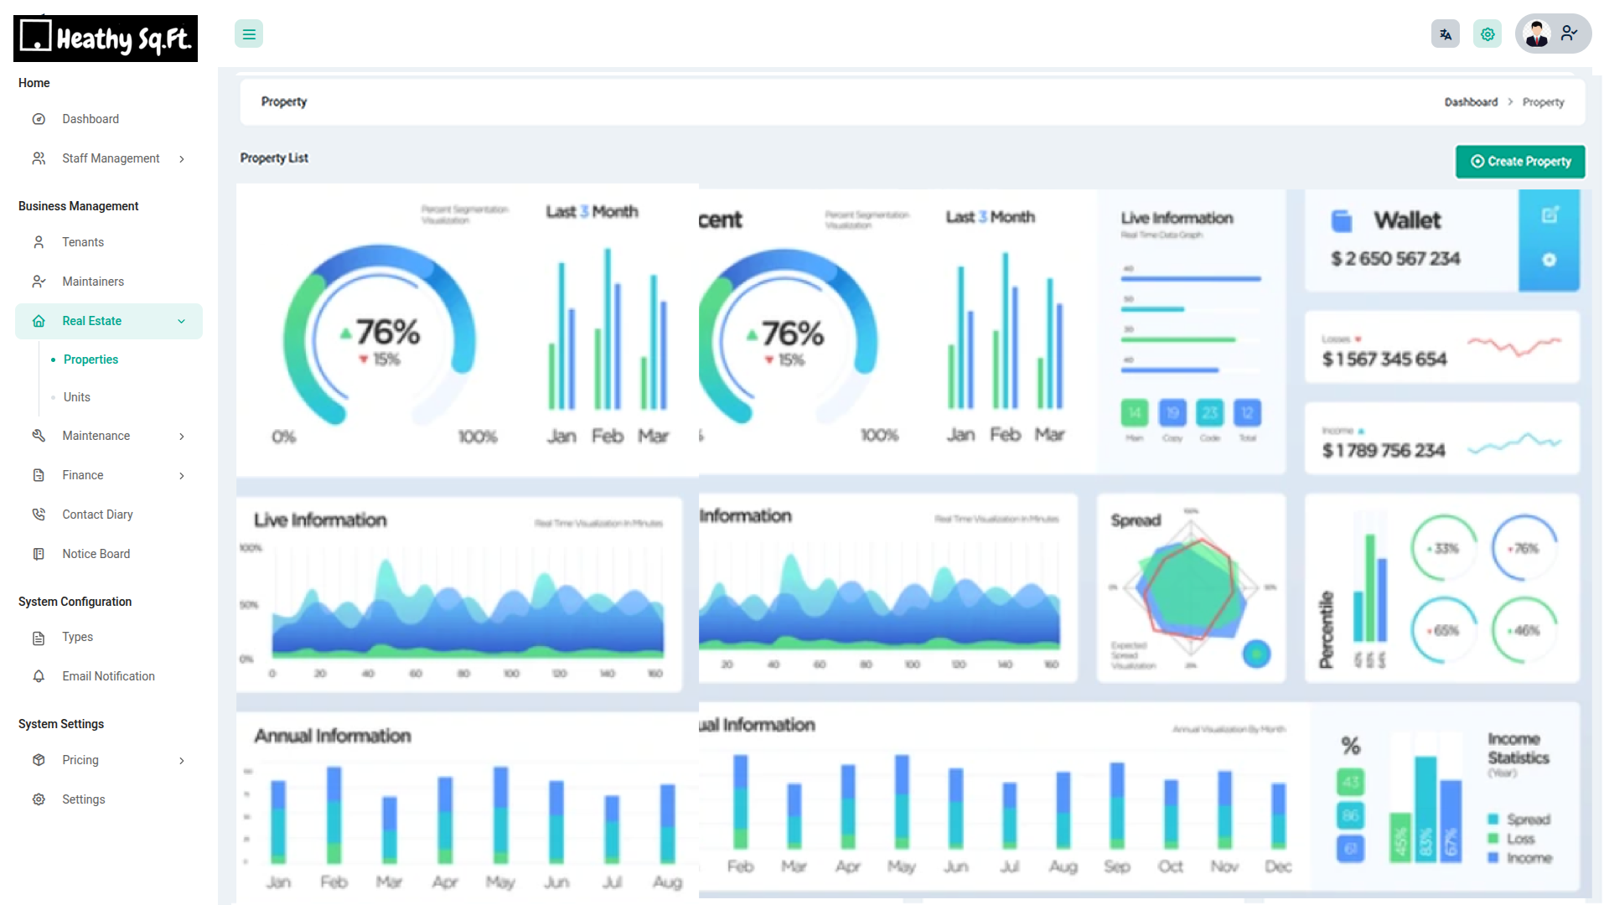Image resolution: width=1609 pixels, height=905 pixels.
Task: Expand the Staff Management chevron
Action: click(182, 159)
